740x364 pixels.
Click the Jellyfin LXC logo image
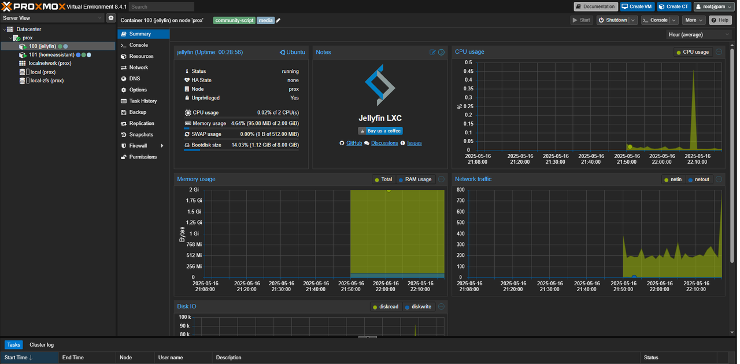pos(380,85)
